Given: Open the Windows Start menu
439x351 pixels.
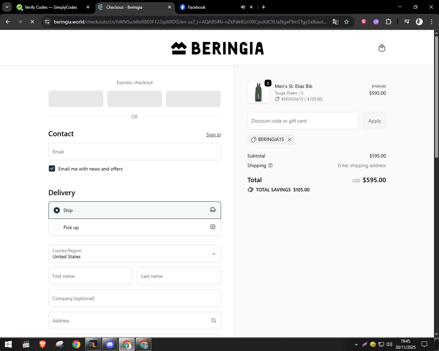Looking at the screenshot, I should point(8,344).
